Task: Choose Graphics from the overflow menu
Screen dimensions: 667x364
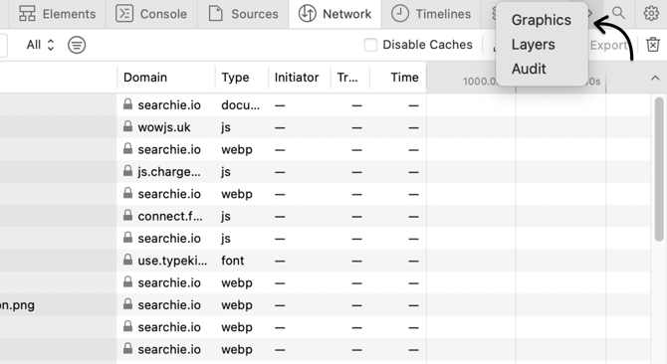Action: 542,20
